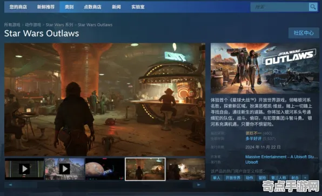Select the 开放世界 tag

tap(233, 178)
